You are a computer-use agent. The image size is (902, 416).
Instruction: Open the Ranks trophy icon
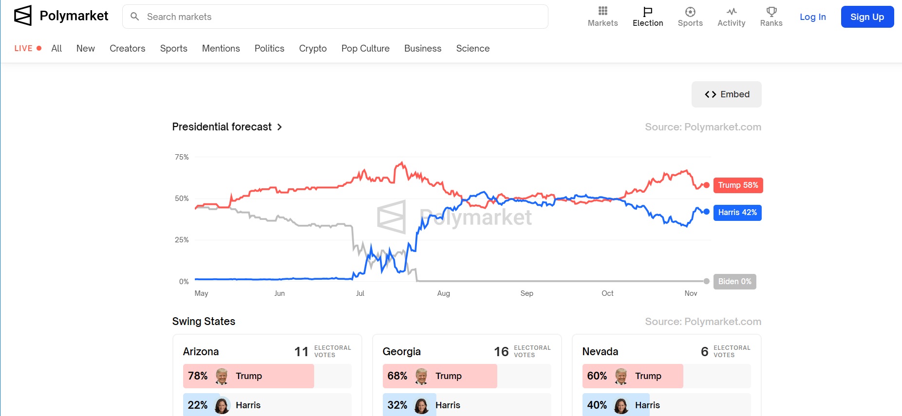click(x=771, y=11)
